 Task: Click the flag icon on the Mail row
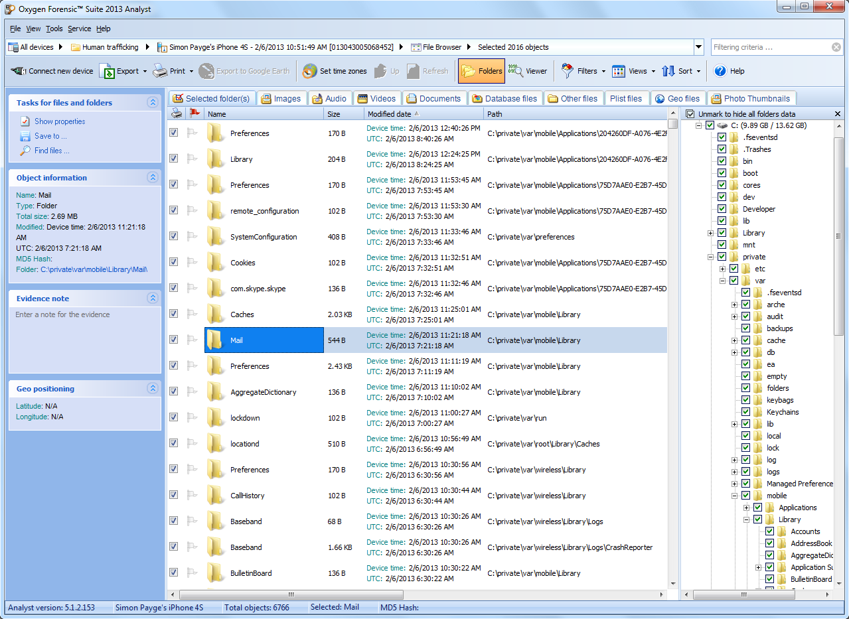coord(193,340)
